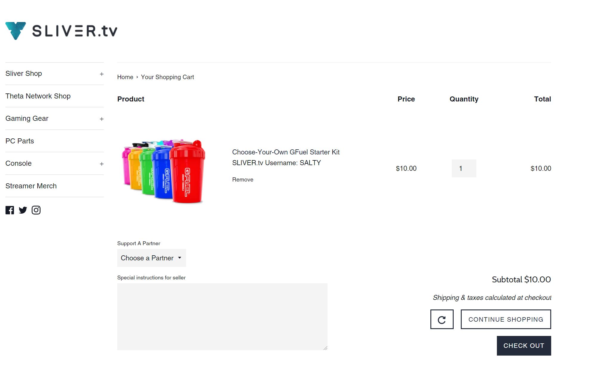The height and width of the screenshot is (377, 598).
Task: Open the Twitter social icon
Action: tap(23, 210)
